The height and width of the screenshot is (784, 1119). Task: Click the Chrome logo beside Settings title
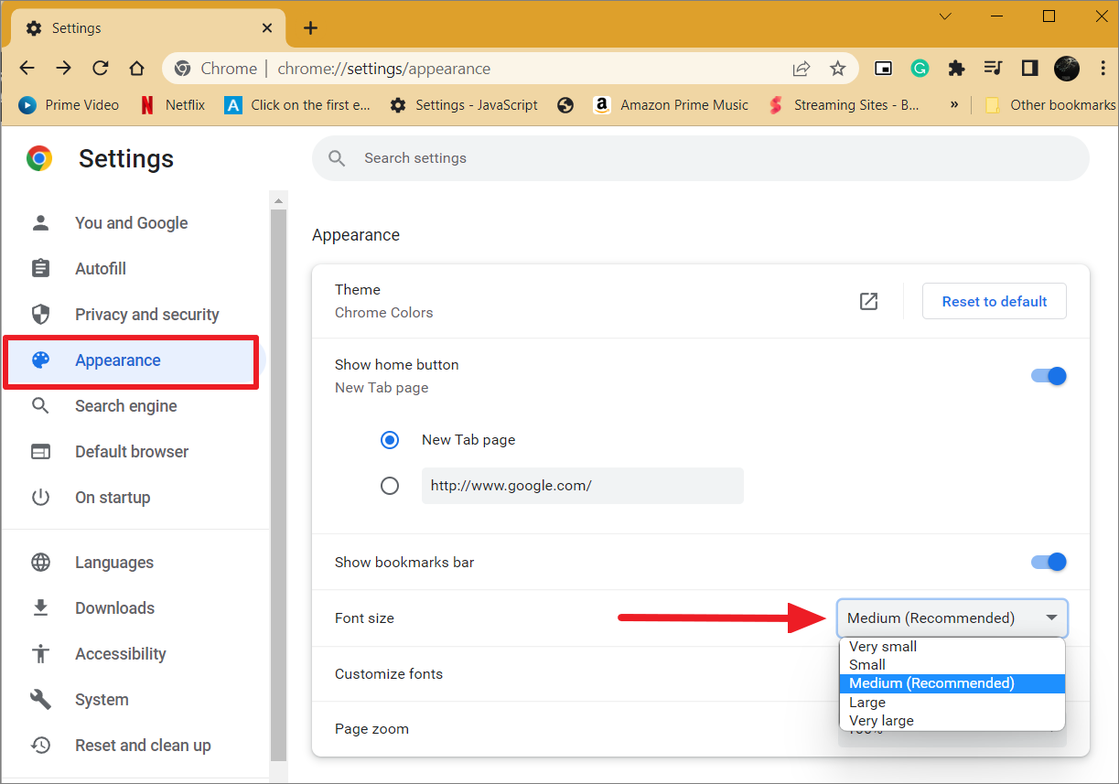[39, 158]
